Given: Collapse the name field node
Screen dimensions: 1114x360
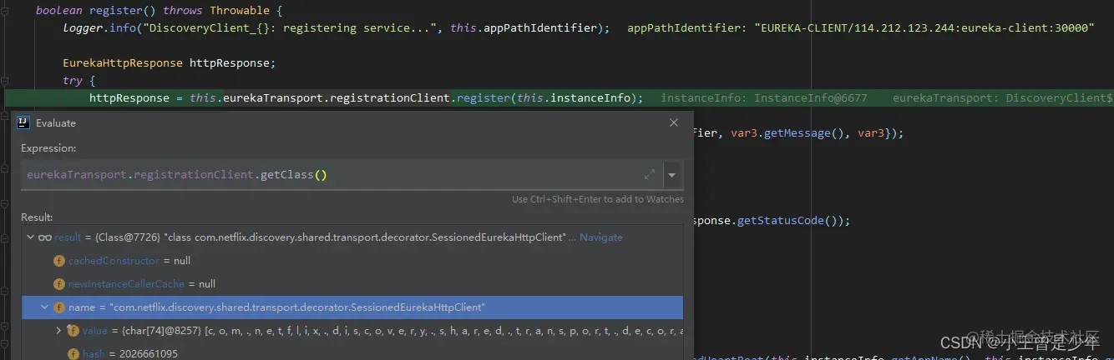Looking at the screenshot, I should tap(44, 307).
